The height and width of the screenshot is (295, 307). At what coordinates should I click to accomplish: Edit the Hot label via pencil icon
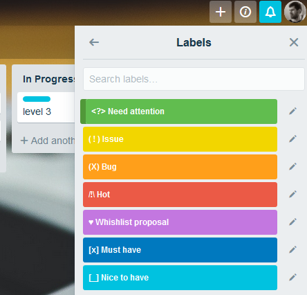coord(292,195)
